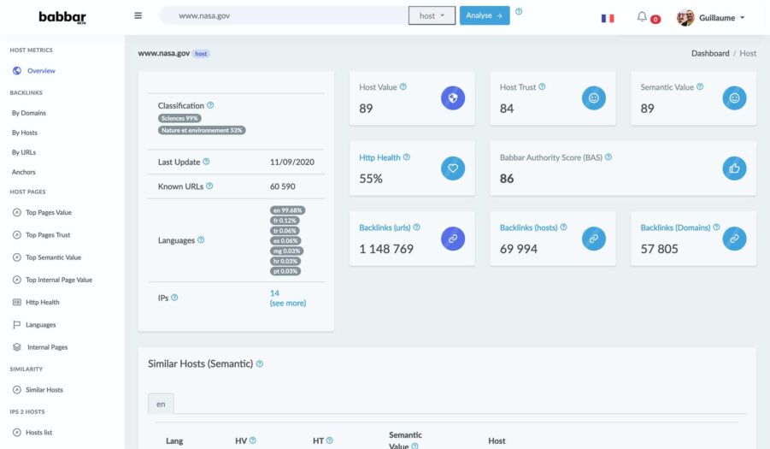Click help icon next to IPs
This screenshot has height=449, width=770.
174,298
